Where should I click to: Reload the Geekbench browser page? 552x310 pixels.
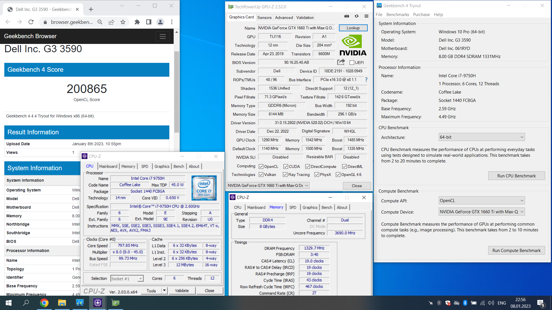pos(31,22)
